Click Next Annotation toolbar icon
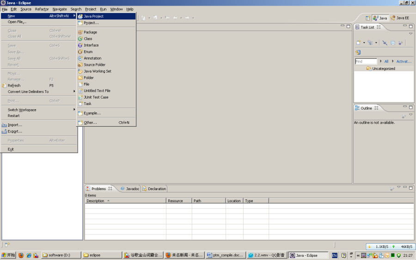 click(143, 18)
